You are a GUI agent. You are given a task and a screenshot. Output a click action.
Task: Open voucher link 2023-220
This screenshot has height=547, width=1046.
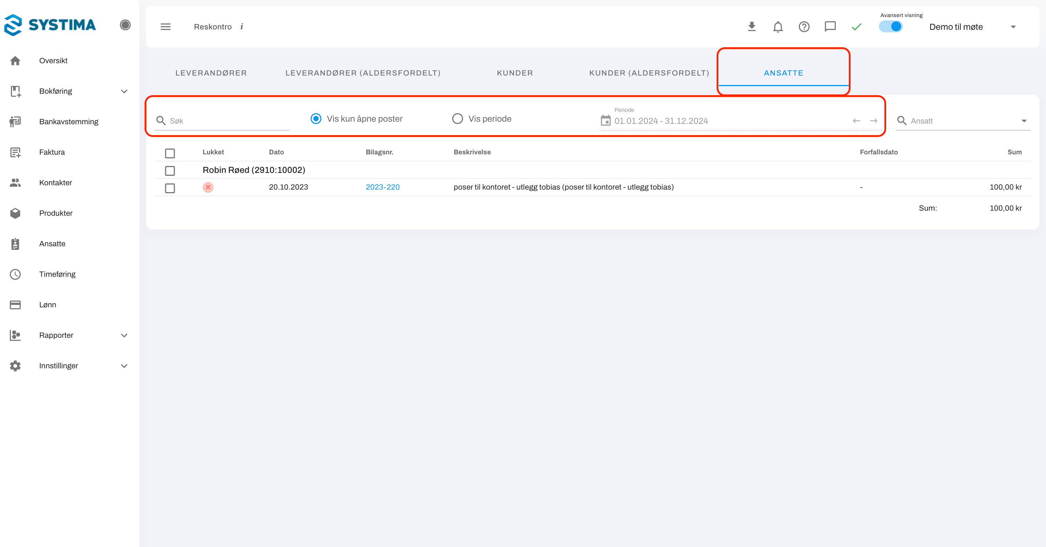click(x=382, y=187)
